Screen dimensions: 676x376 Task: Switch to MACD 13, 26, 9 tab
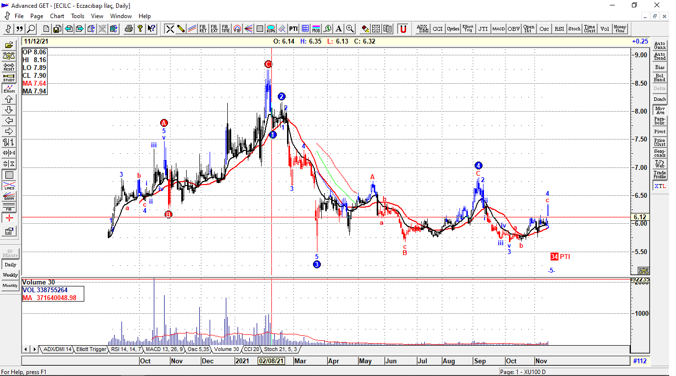[165, 350]
